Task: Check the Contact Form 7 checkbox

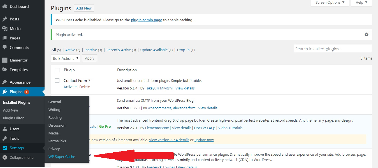Action: 57,81
